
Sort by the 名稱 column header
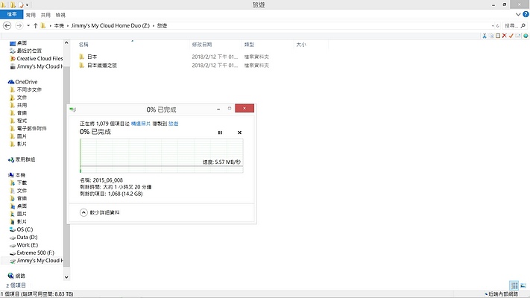pos(83,45)
